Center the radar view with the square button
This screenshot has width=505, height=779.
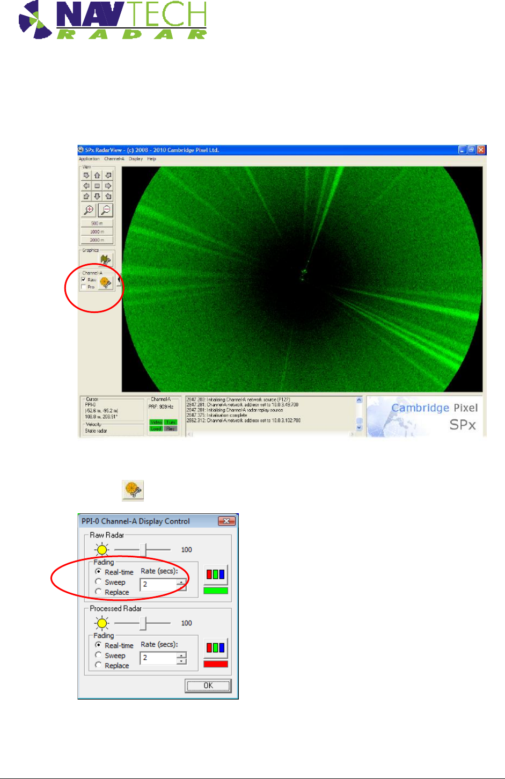97,186
